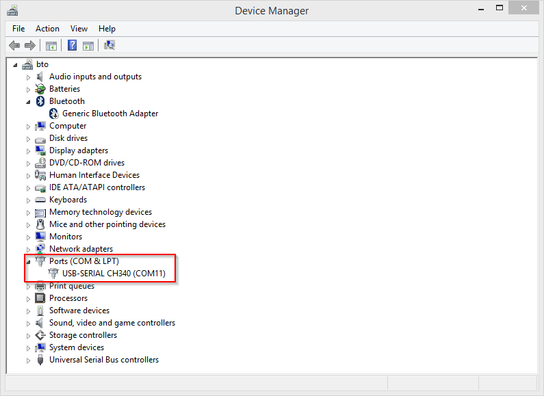Select Sound, video and game controllers

point(112,323)
